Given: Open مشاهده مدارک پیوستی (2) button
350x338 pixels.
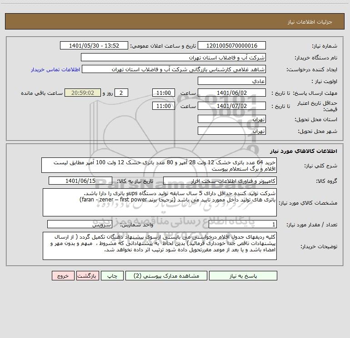Looking at the screenshot, I should pos(166,276).
